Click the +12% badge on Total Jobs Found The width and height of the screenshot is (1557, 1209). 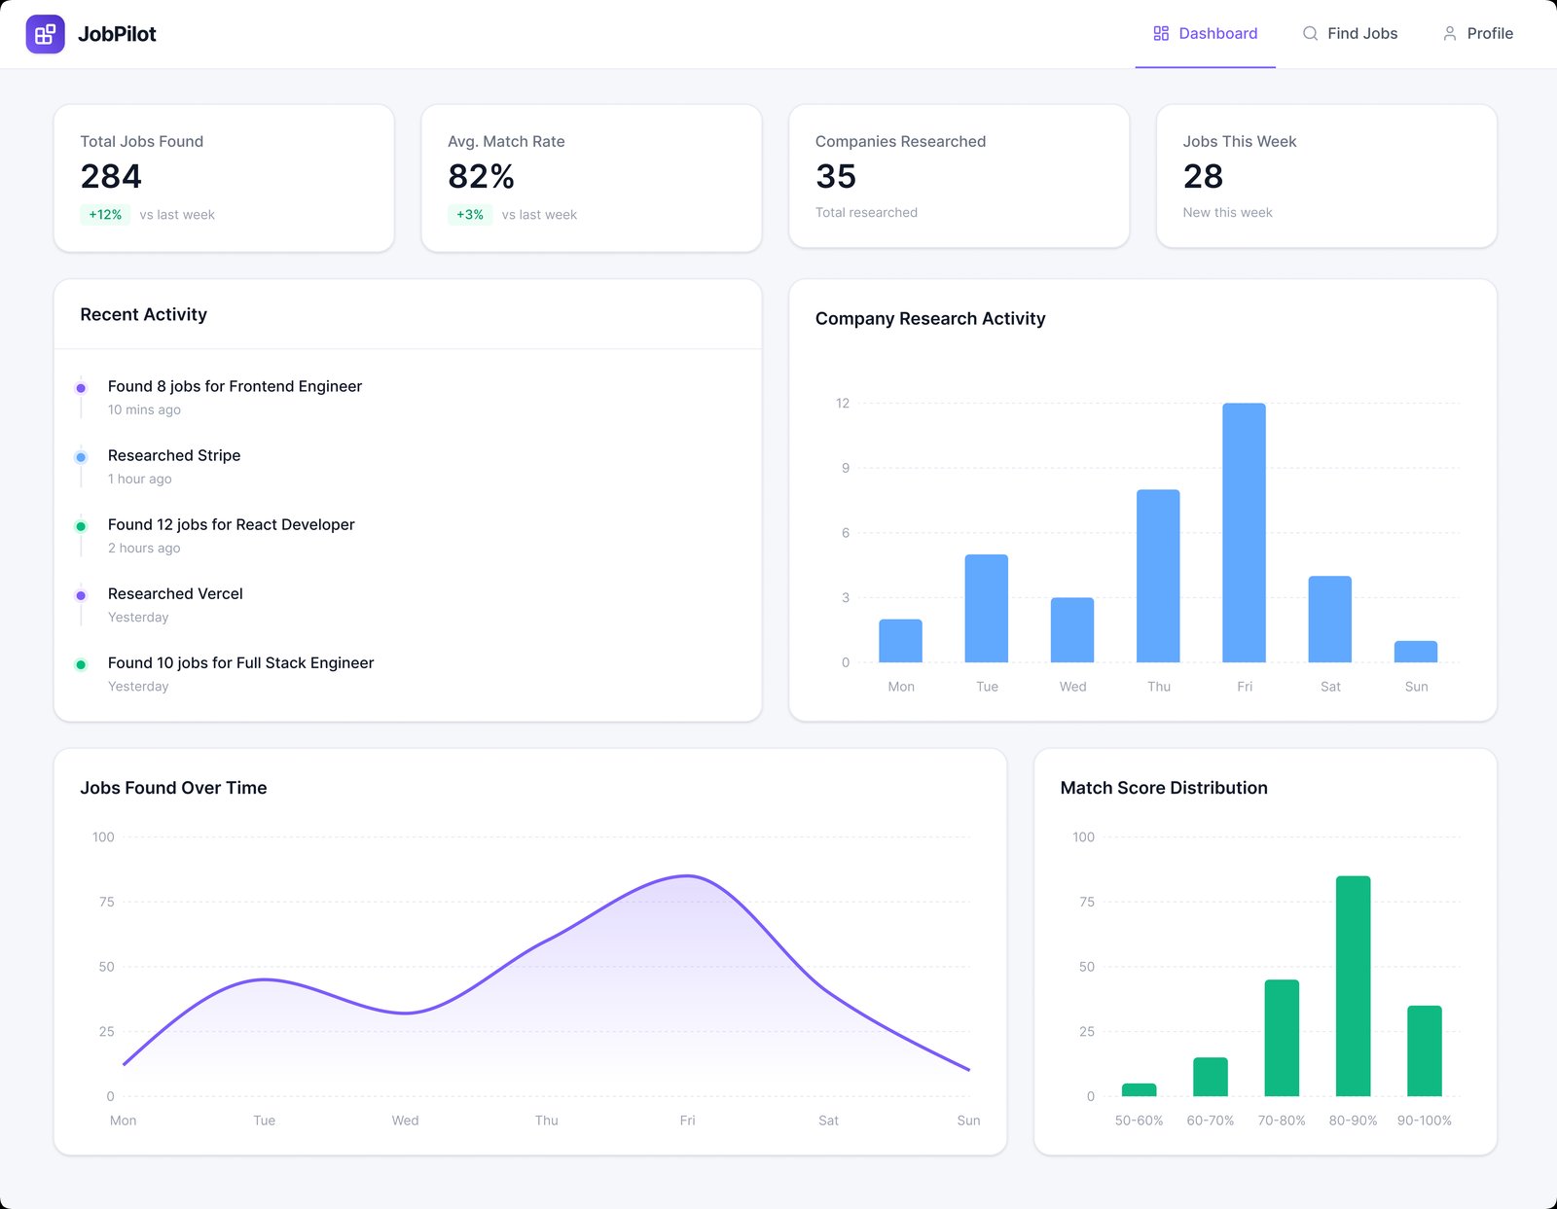point(105,214)
